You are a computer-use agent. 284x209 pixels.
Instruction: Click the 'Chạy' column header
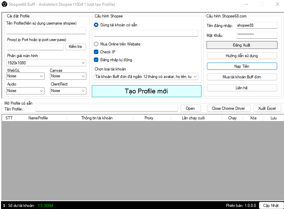point(233,118)
